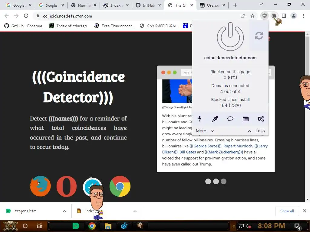Click the uBlock refresh page icon
This screenshot has height=232, width=310.
click(x=259, y=36)
